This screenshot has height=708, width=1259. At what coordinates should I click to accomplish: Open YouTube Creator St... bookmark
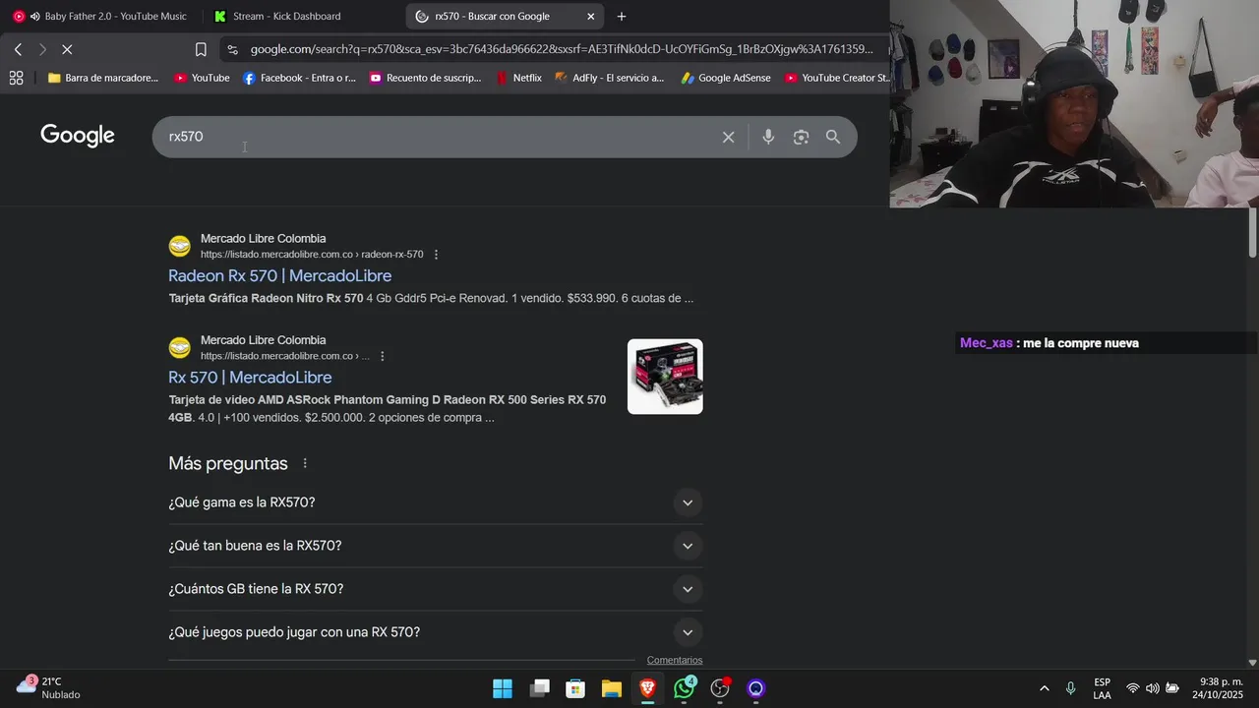[x=837, y=78]
